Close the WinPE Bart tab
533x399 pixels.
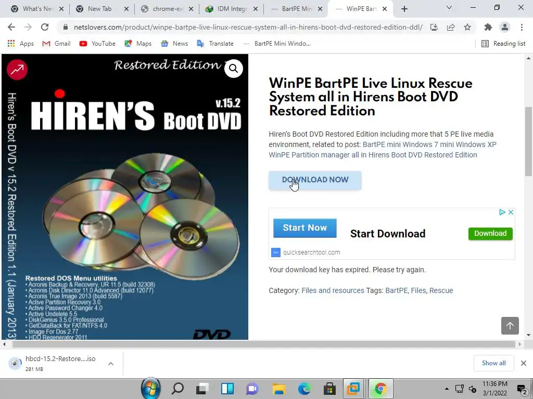(x=385, y=9)
